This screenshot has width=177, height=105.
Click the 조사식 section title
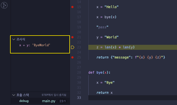21,39
